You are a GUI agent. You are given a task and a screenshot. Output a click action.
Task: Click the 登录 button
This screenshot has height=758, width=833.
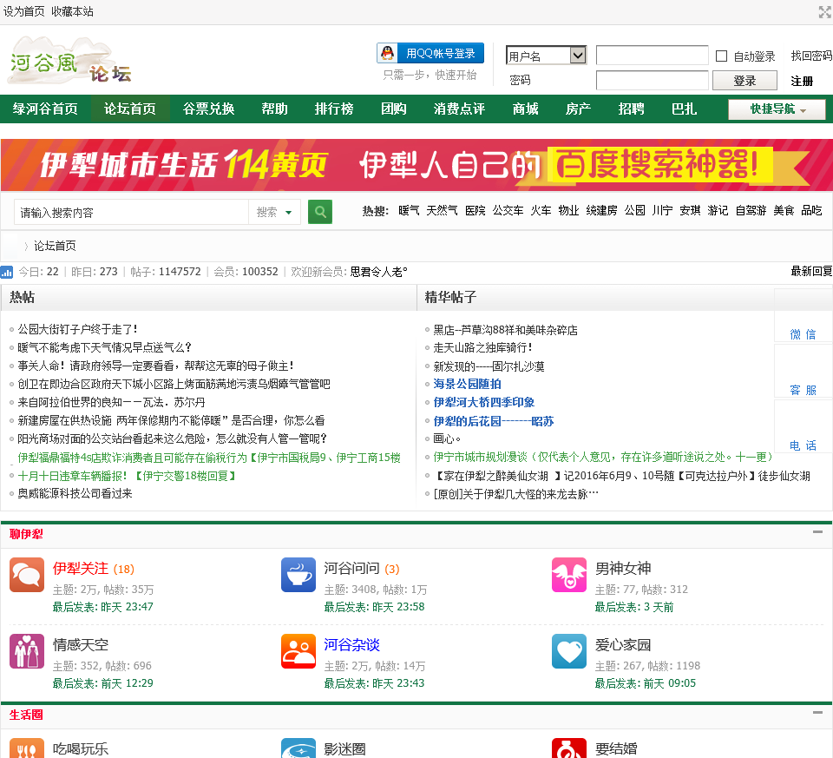[744, 81]
